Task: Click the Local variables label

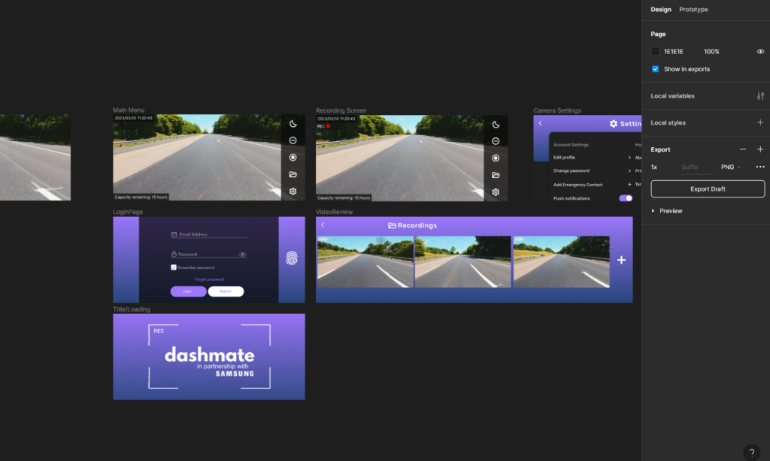Action: click(672, 96)
